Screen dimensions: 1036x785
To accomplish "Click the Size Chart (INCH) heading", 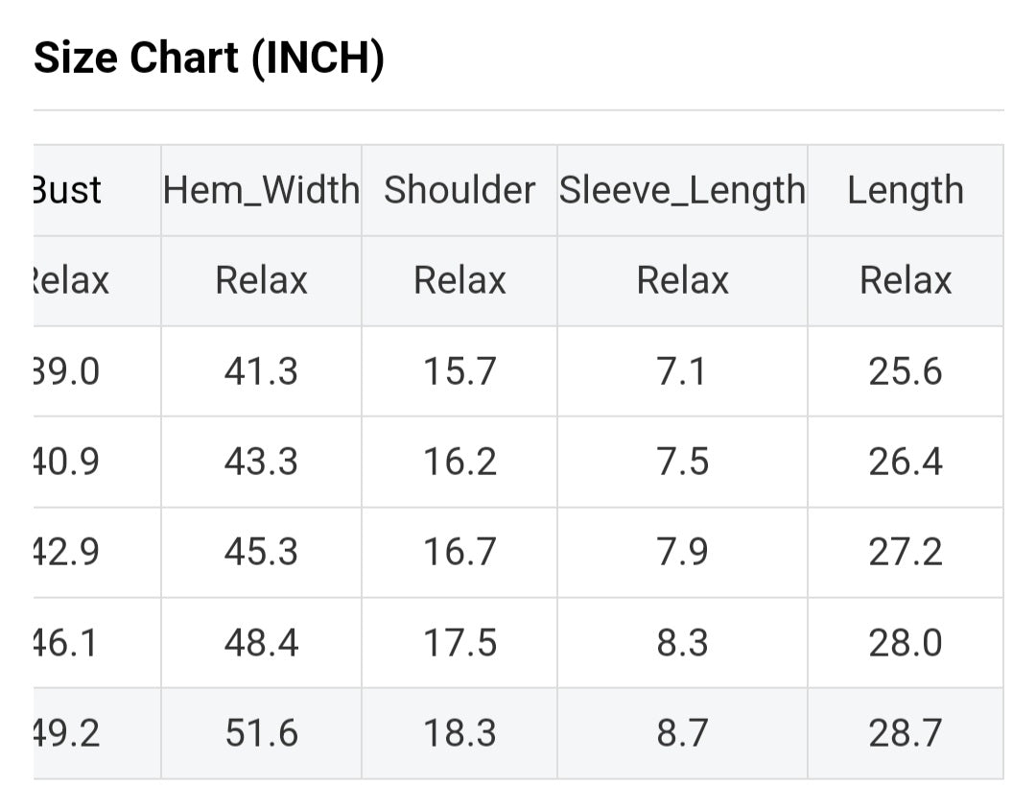I will (209, 59).
